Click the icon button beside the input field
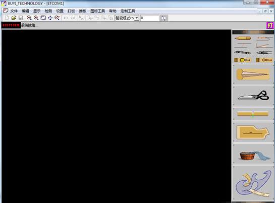 click(x=163, y=18)
